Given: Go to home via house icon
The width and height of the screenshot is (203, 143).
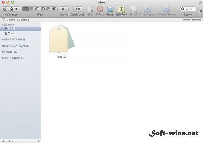Looking at the screenshot, I should [11, 9].
